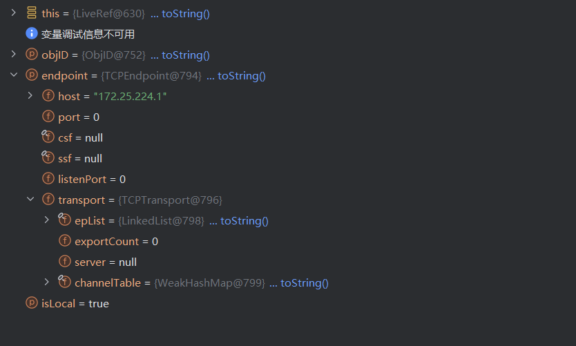Click the property icon beside isLocal
576x346 pixels.
32,303
